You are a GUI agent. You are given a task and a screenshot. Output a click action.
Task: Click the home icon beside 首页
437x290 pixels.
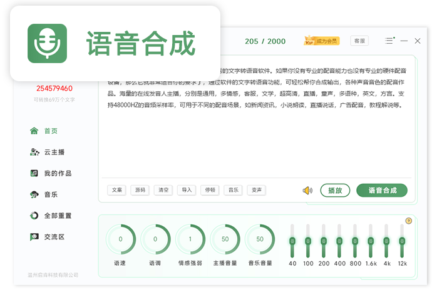(x=34, y=131)
